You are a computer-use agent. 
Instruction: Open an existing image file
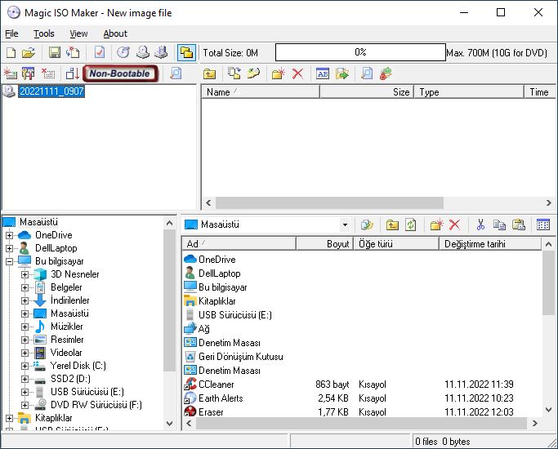coord(29,53)
